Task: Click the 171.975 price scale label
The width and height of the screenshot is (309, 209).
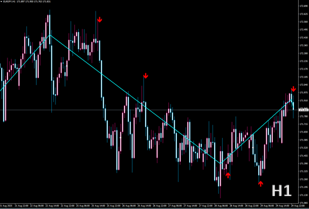Action: tap(304, 93)
